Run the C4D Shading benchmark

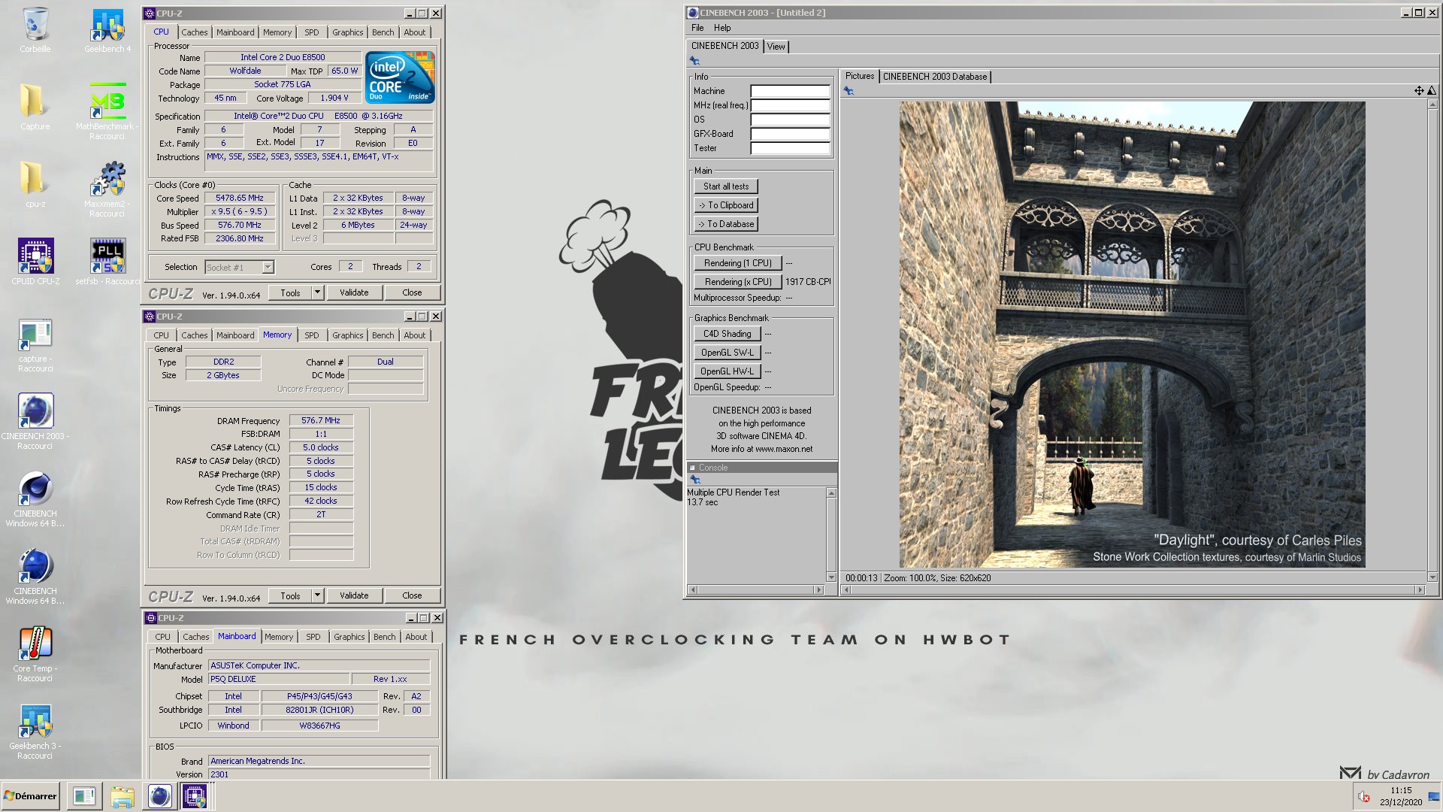point(727,334)
